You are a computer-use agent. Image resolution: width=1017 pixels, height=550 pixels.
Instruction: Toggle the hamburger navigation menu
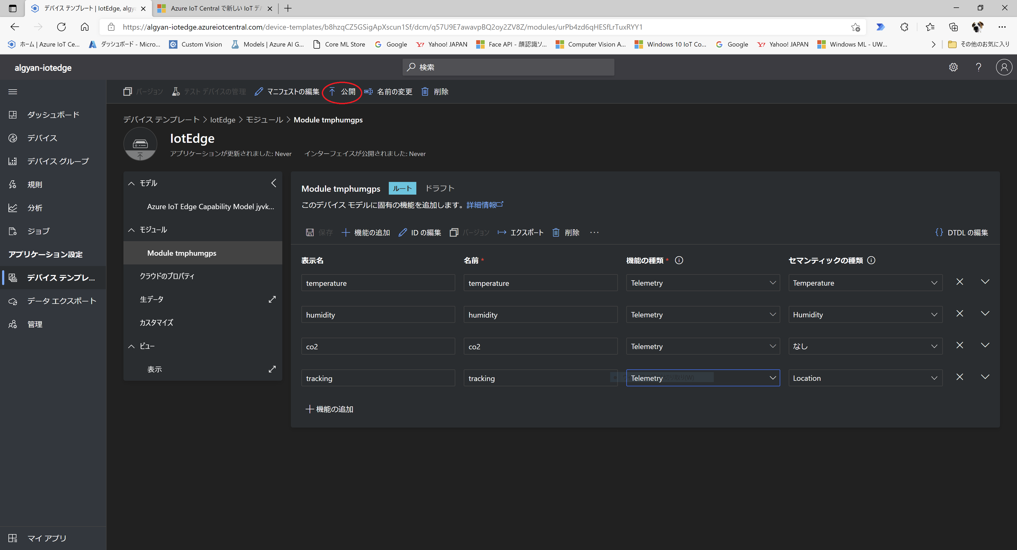click(13, 91)
